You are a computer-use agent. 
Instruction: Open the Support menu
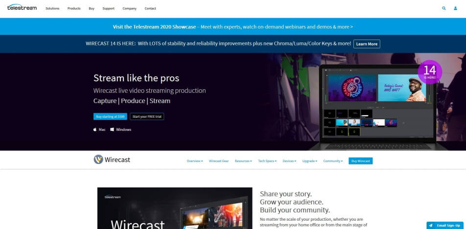tap(109, 9)
